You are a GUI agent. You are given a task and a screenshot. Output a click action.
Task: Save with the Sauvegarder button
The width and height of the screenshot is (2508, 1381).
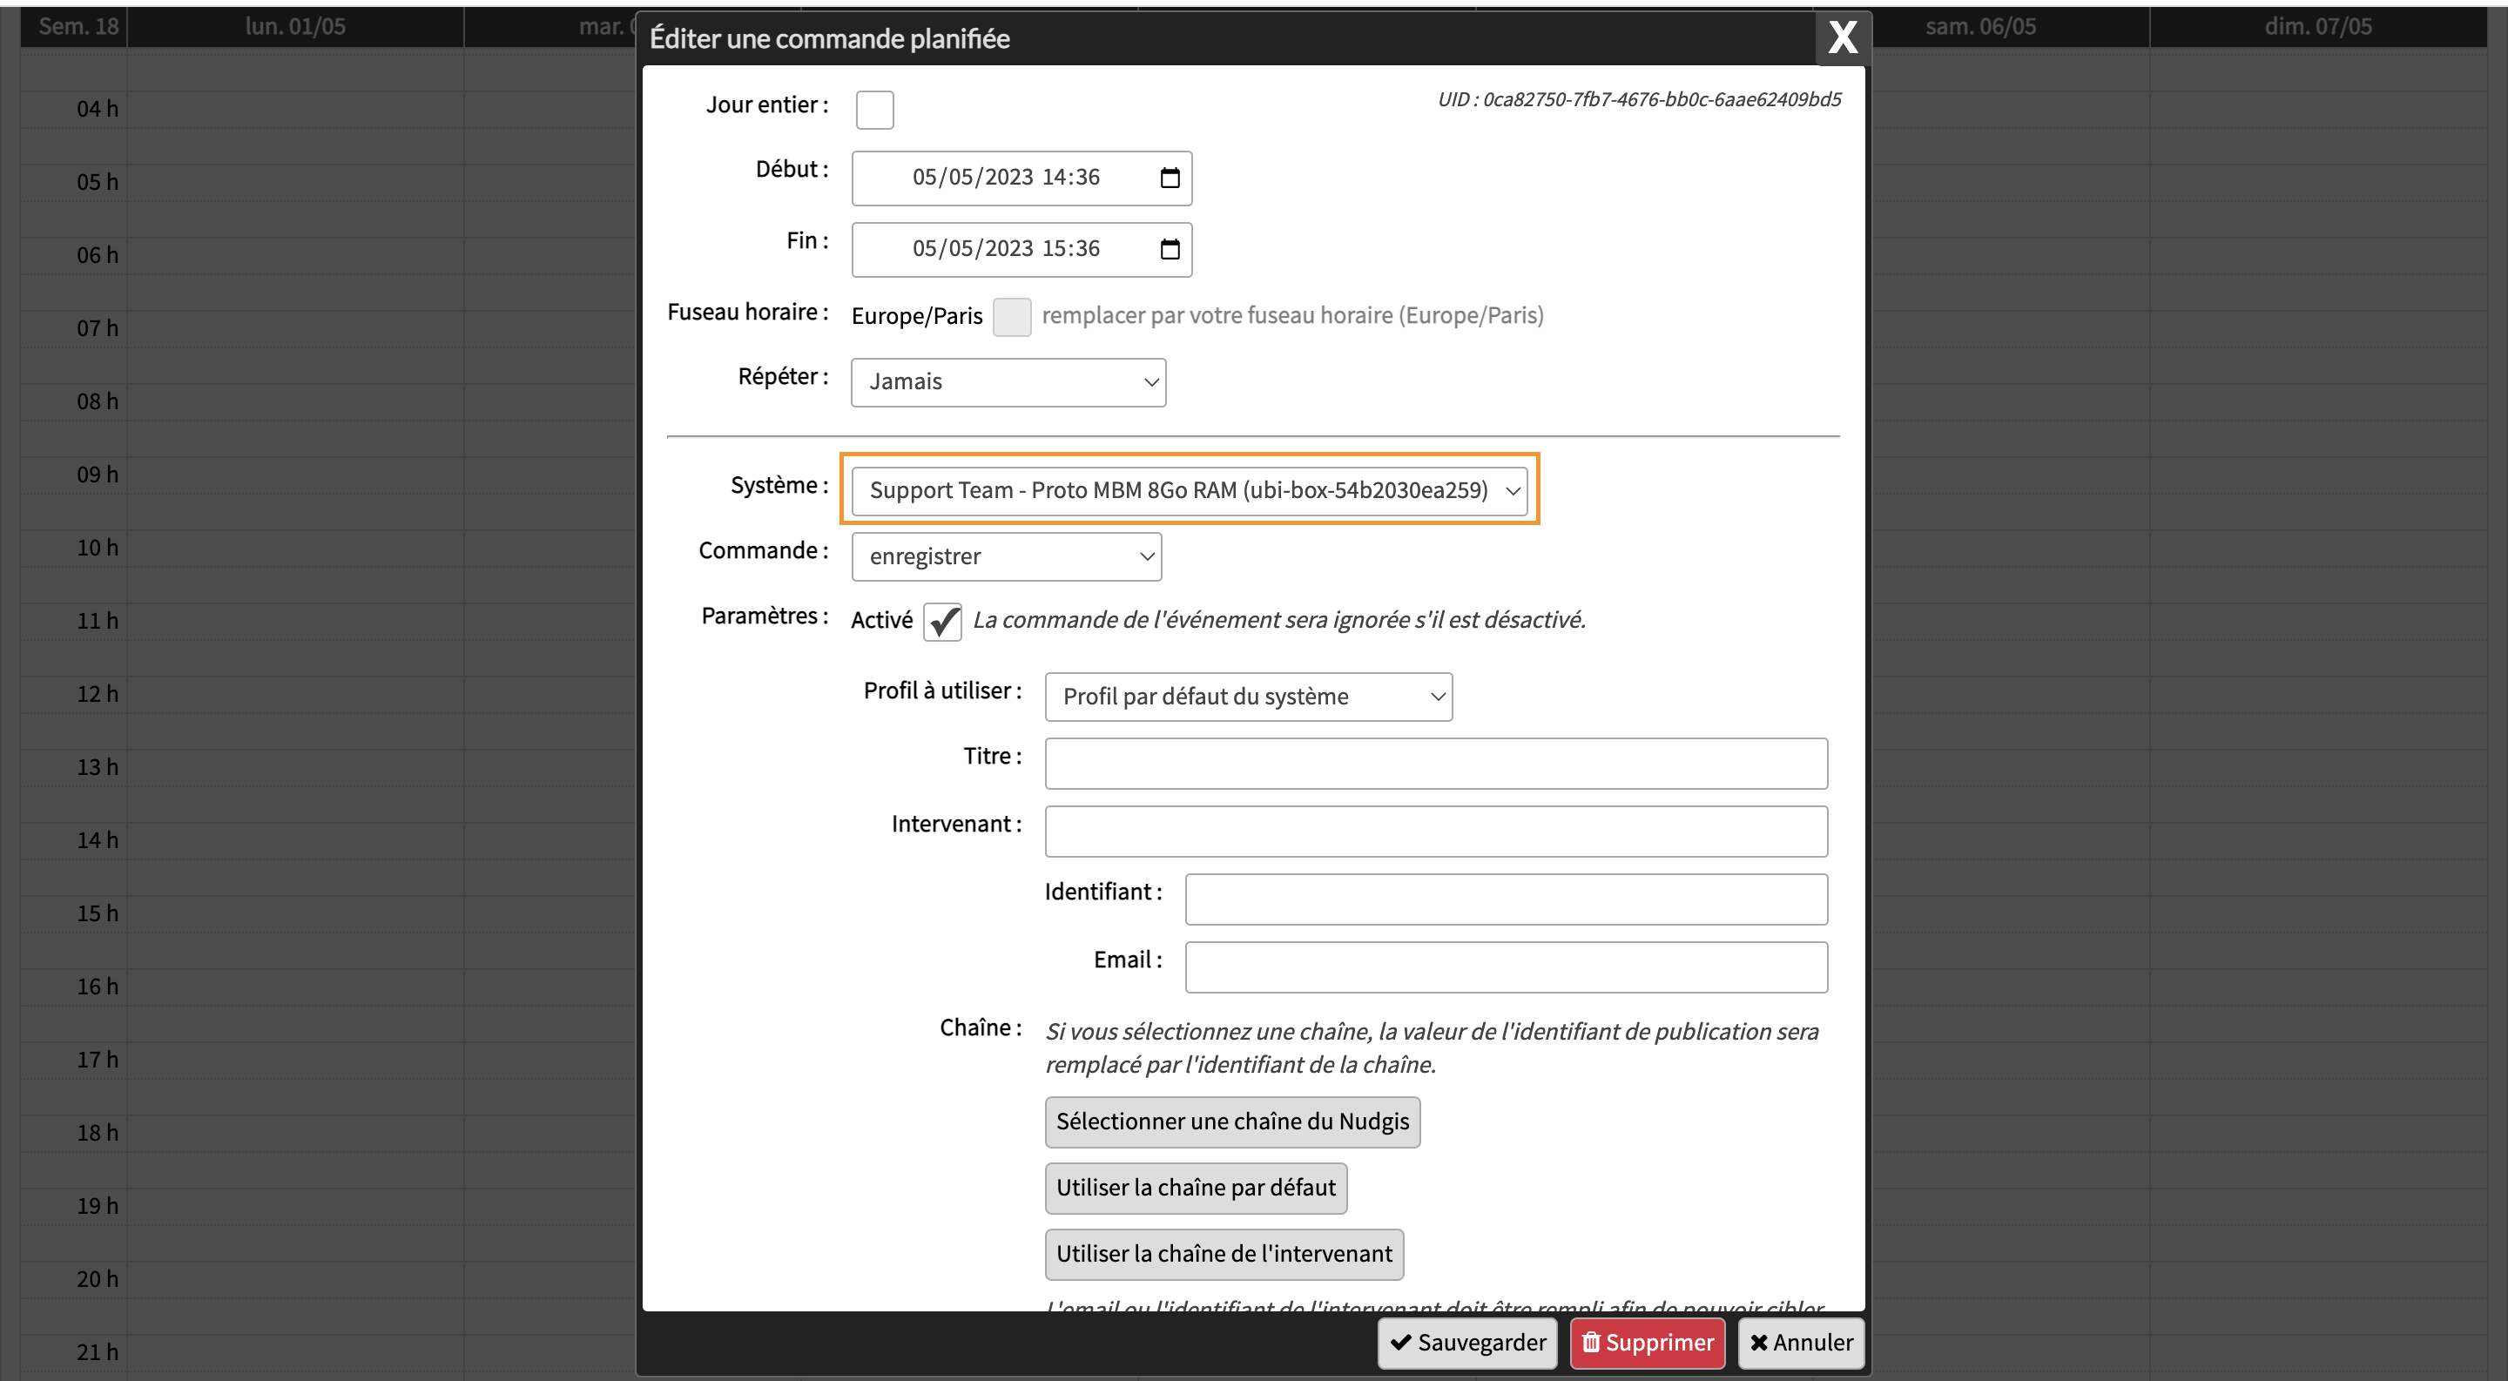tap(1467, 1343)
